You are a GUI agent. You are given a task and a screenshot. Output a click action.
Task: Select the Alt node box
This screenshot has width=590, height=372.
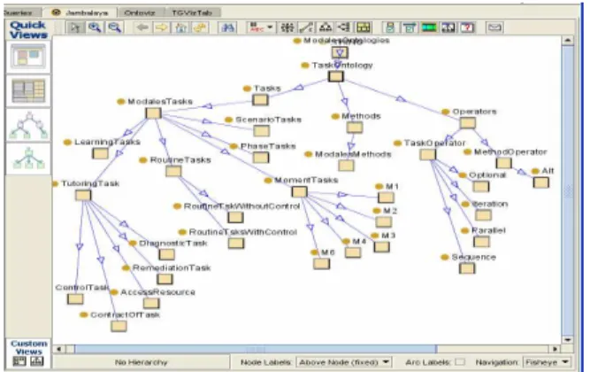pos(541,182)
